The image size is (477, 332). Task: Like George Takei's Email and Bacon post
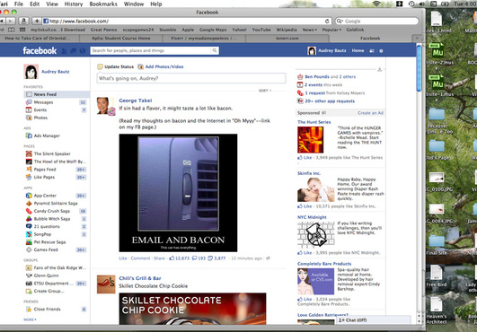point(123,258)
